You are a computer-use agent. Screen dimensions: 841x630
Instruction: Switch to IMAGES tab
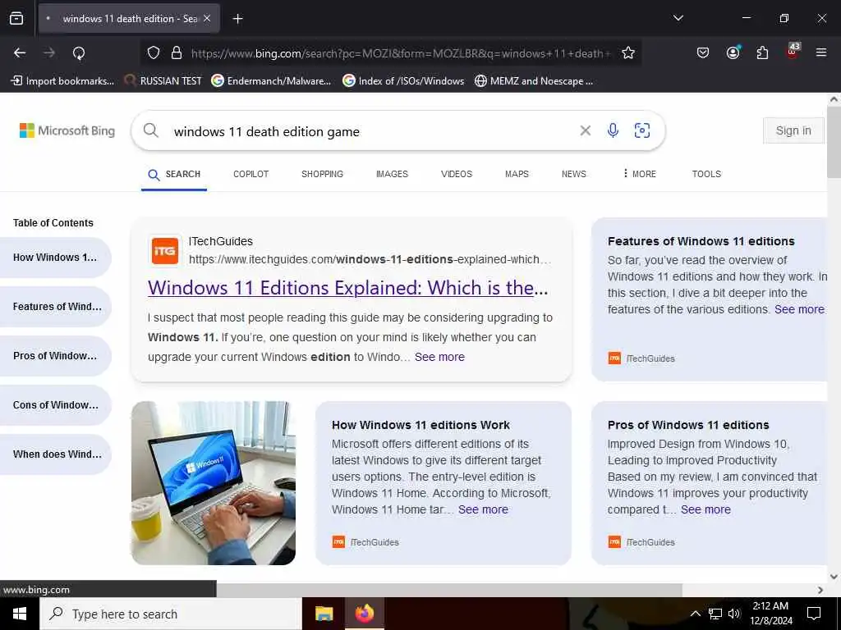pyautogui.click(x=392, y=174)
